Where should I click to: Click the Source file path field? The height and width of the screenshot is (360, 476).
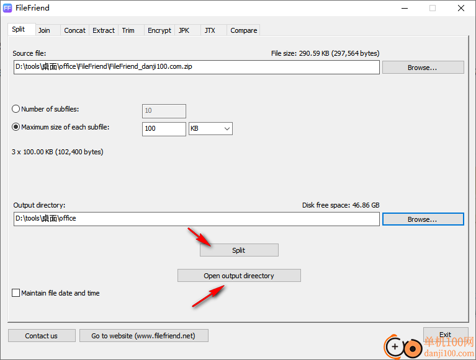click(196, 67)
